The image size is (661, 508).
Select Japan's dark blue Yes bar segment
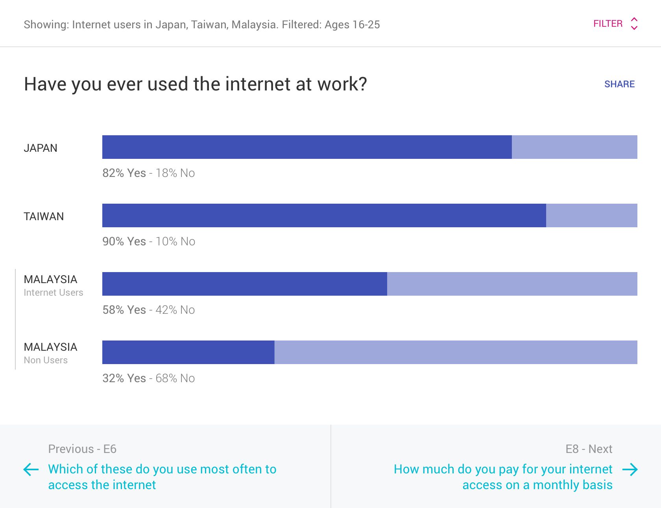(307, 147)
